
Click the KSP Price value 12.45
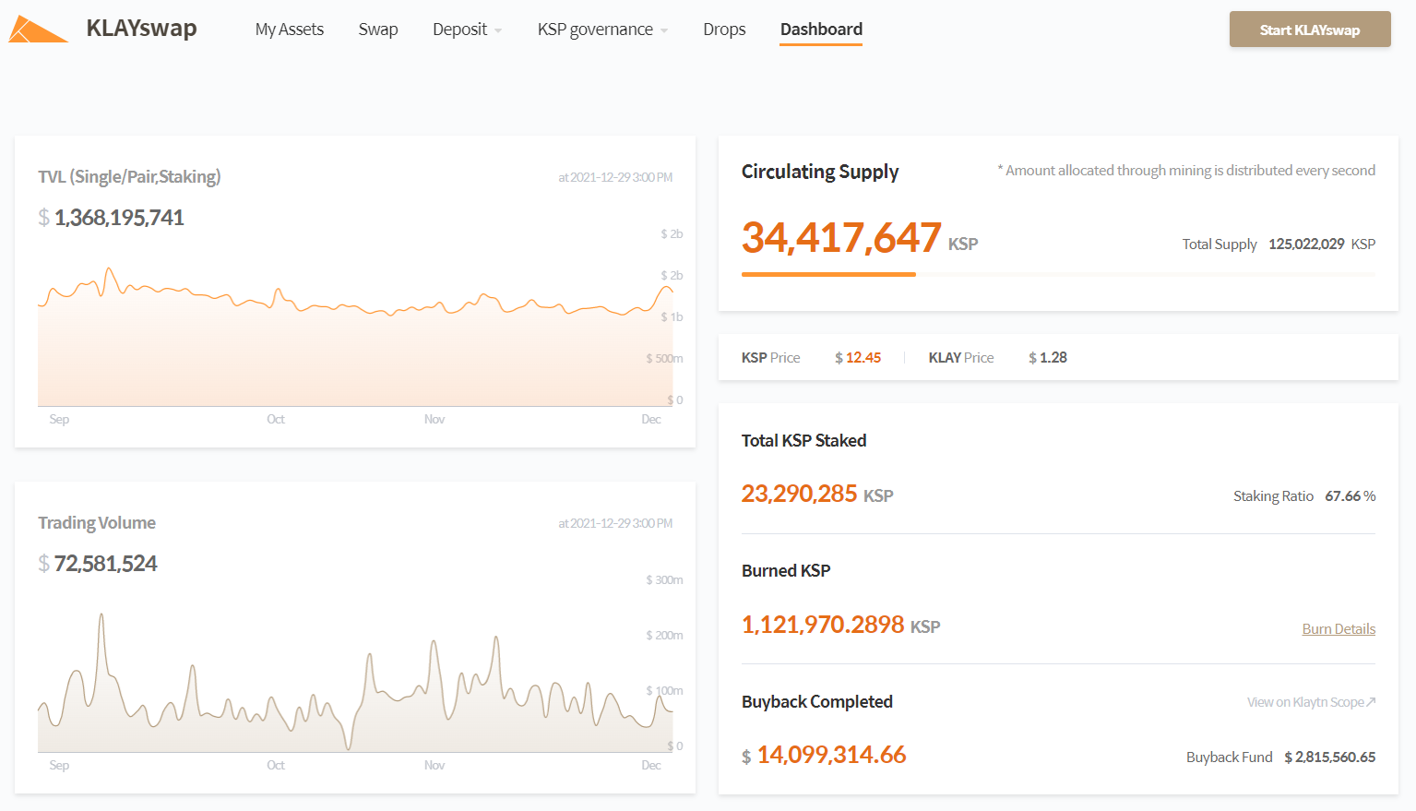point(863,358)
